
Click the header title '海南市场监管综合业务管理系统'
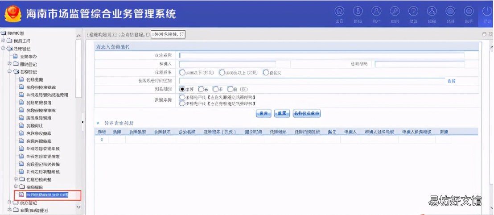[101, 14]
